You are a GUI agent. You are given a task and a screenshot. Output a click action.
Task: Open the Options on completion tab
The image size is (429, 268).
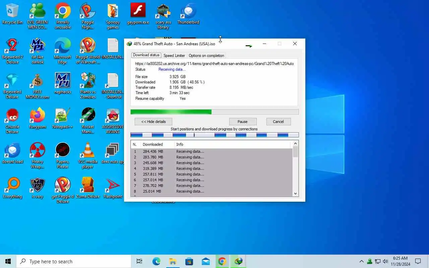(x=206, y=56)
